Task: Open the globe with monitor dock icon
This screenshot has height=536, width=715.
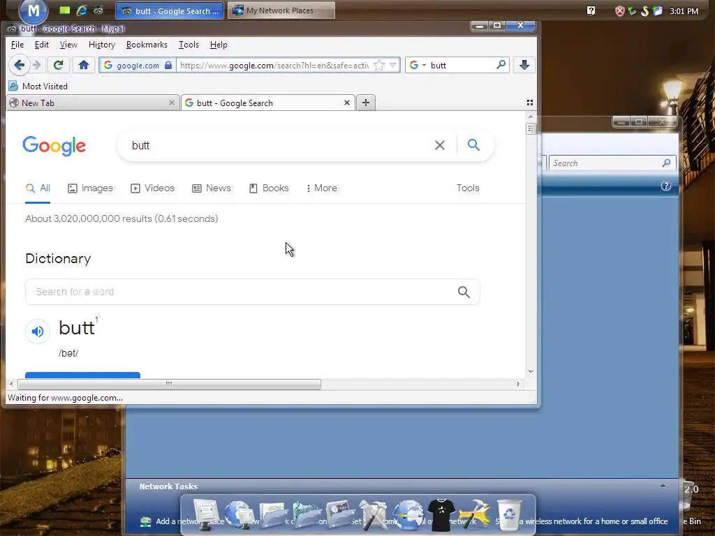Action: click(239, 514)
